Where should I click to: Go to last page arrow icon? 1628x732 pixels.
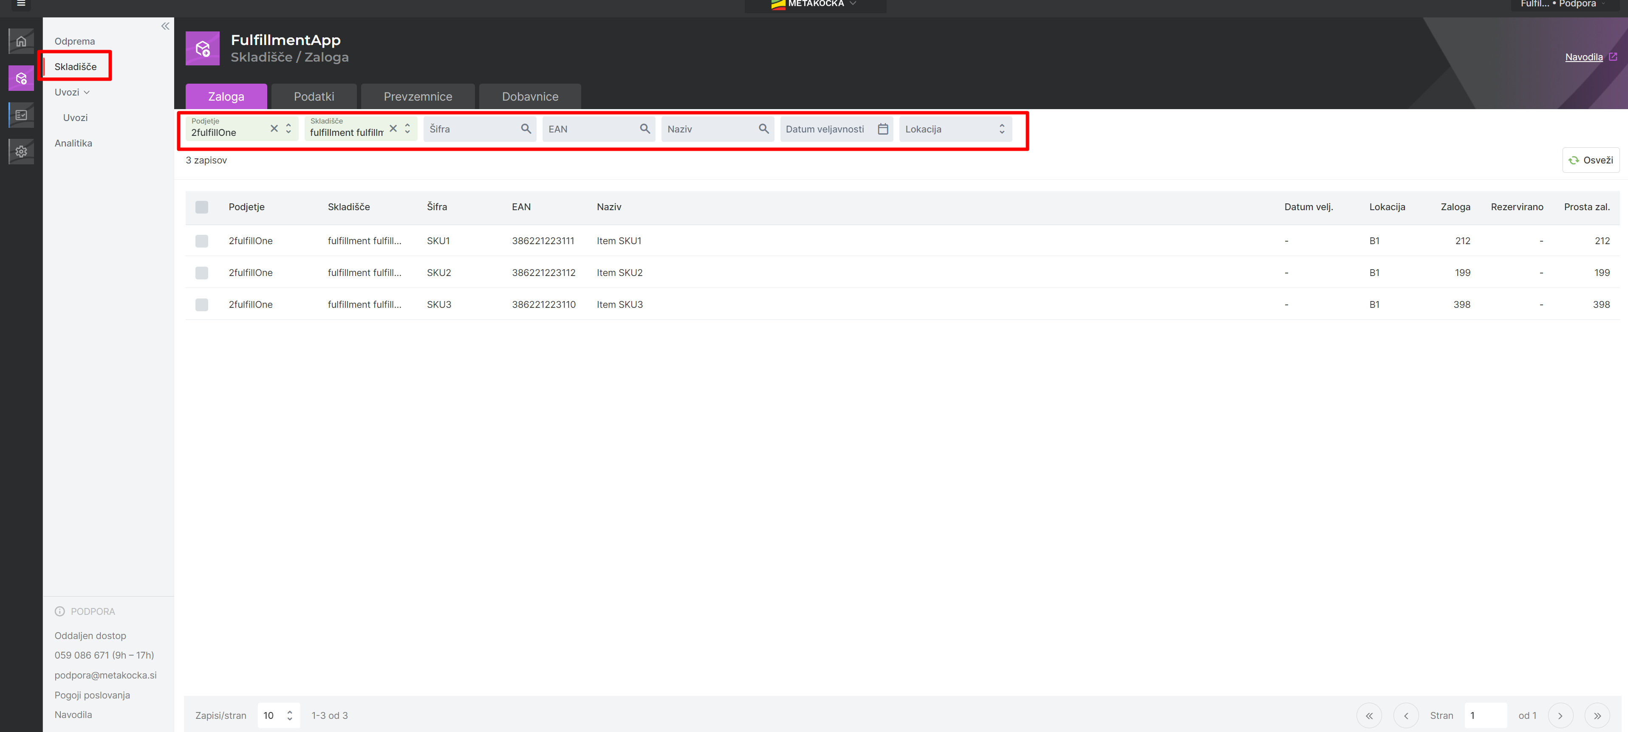click(x=1597, y=715)
